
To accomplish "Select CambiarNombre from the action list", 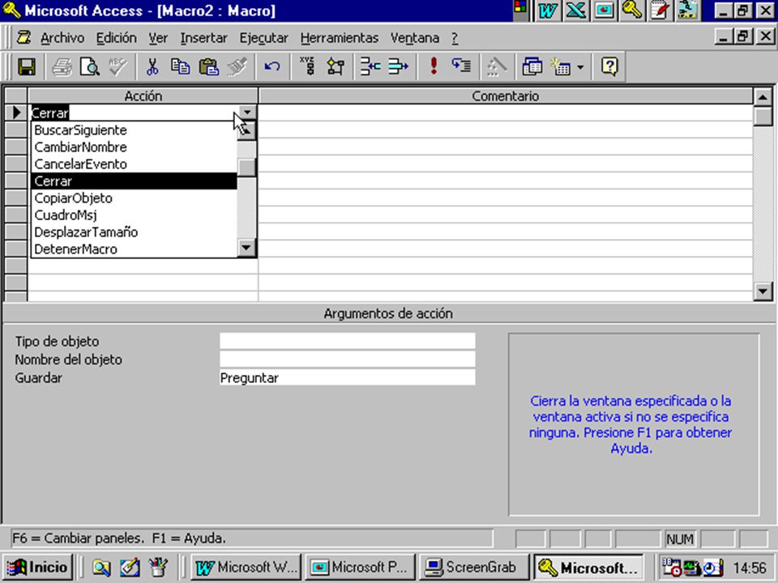I will [134, 147].
